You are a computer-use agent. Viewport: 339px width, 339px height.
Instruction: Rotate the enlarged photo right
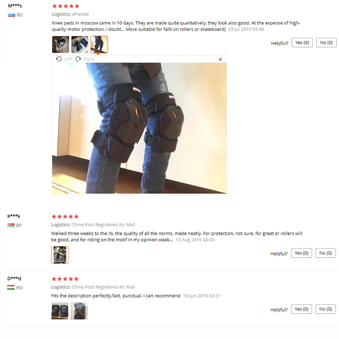pos(85,59)
